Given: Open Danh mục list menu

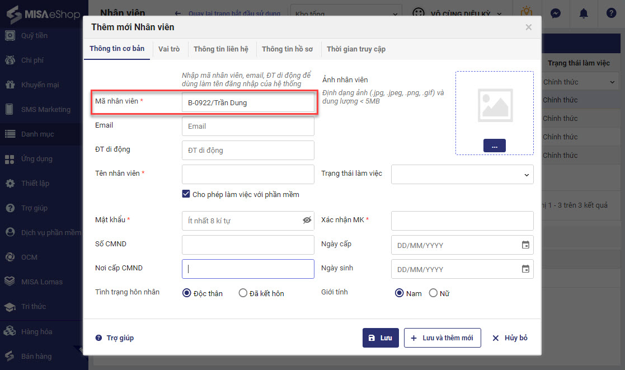Looking at the screenshot, I should point(37,134).
